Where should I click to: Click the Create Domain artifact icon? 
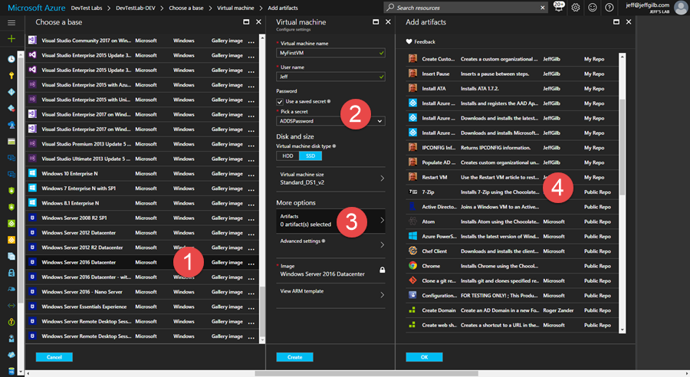point(412,310)
